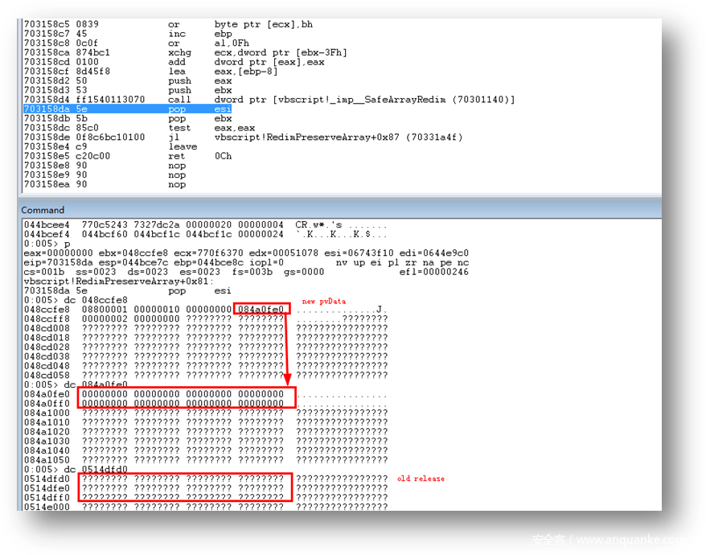
Task: Click memory row address 084a1050
Action: coord(47,460)
